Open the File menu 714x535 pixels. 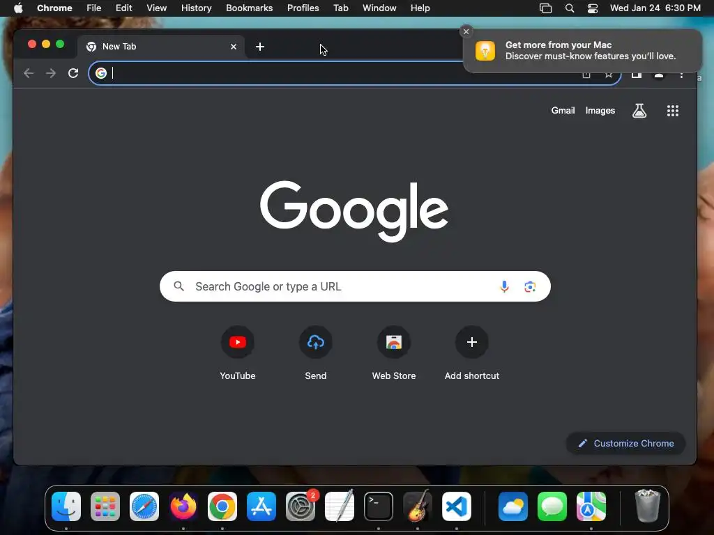point(94,8)
